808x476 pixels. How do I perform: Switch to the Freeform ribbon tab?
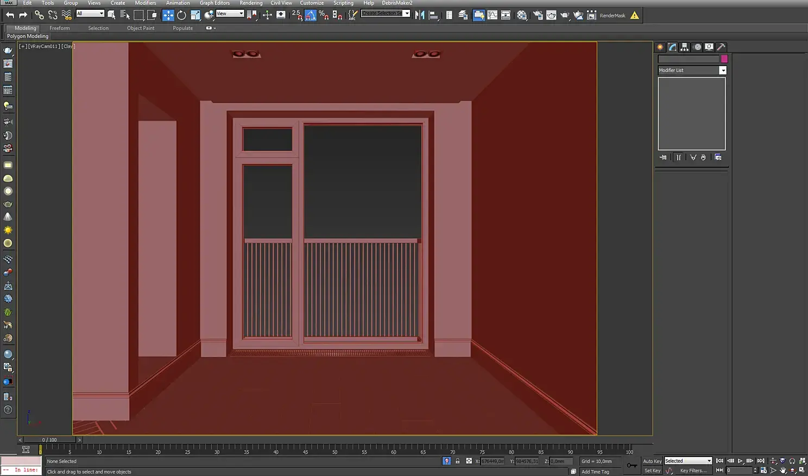click(59, 28)
